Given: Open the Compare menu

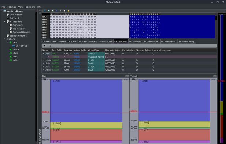Looking at the screenshot, I should [x=30, y=7].
